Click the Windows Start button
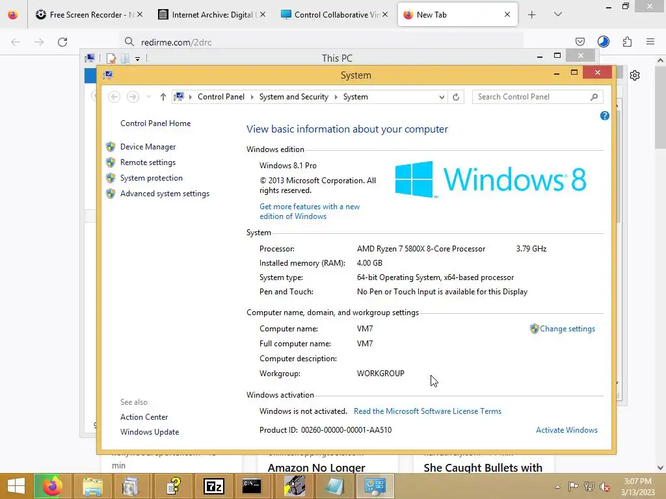Image resolution: width=666 pixels, height=499 pixels. 16,486
